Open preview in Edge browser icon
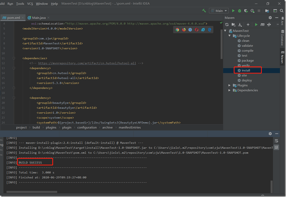This screenshot has width=286, height=197. [209, 30]
